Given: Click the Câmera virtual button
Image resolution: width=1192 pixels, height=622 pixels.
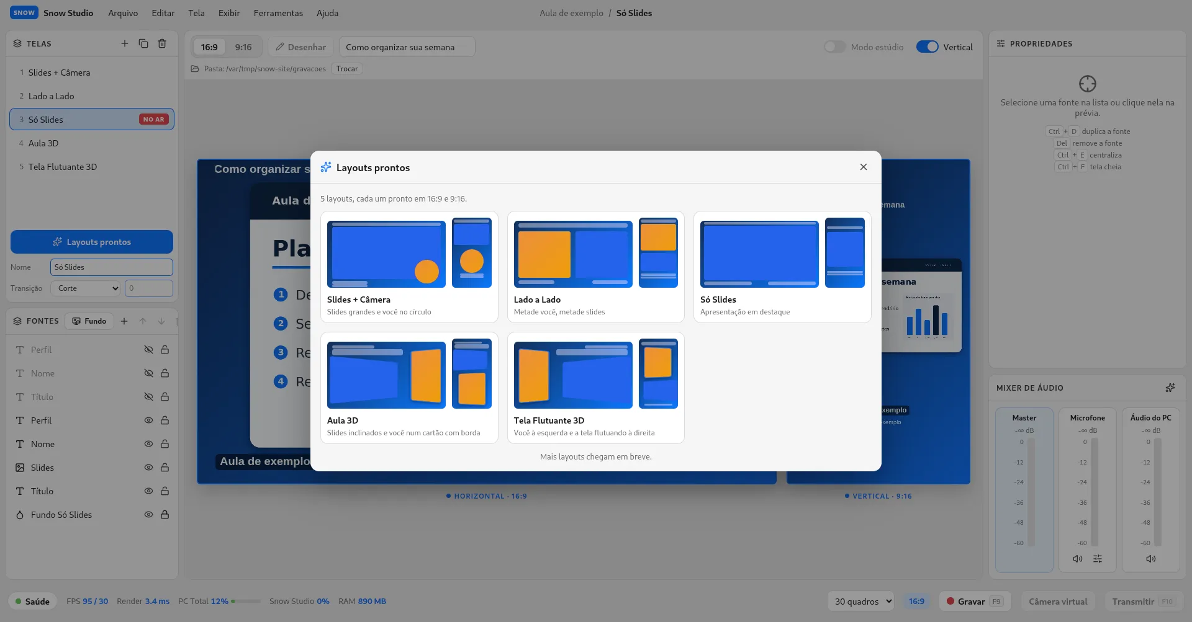Looking at the screenshot, I should coord(1059,602).
